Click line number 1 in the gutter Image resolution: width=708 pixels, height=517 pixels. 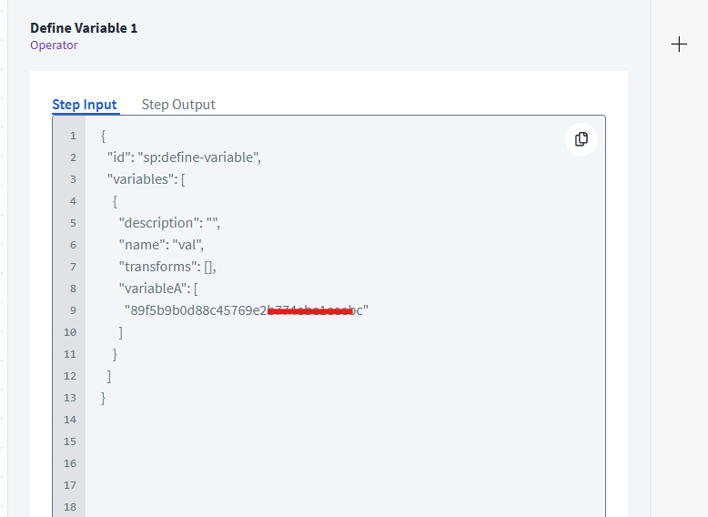[x=72, y=136]
